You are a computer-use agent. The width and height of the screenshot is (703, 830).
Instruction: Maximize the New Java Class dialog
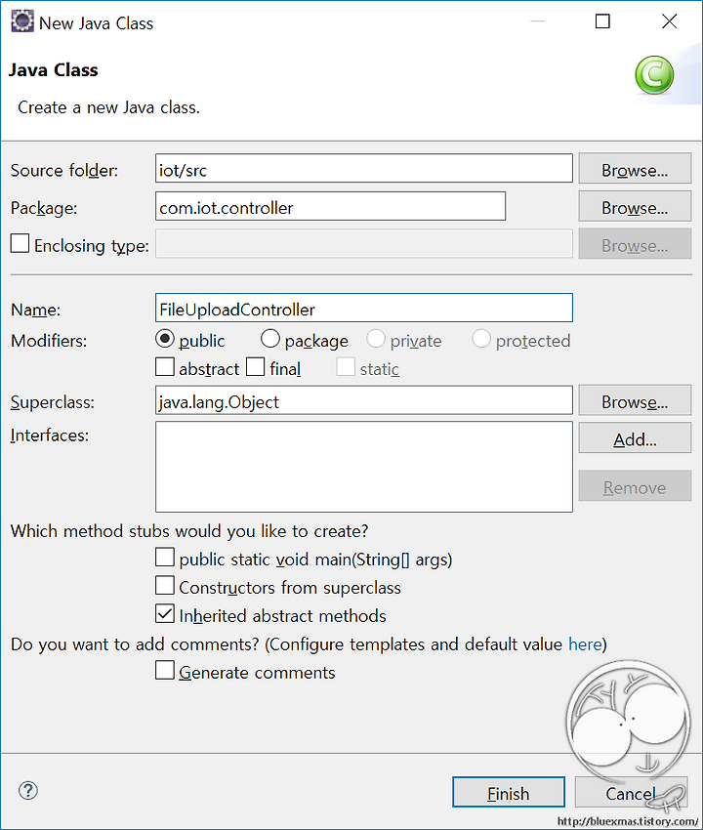(602, 21)
